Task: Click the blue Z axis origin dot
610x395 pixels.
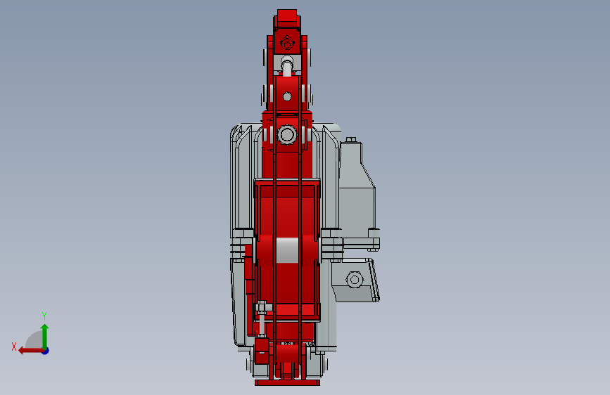Action: (x=46, y=351)
